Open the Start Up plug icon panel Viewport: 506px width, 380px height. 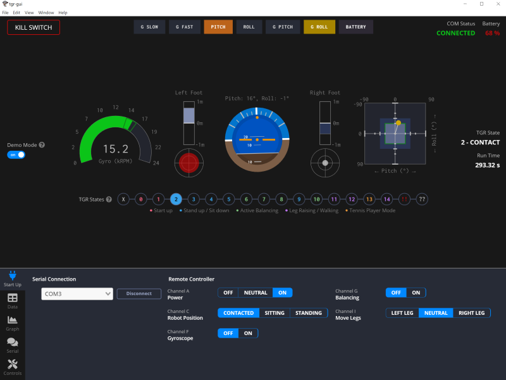pos(12,278)
